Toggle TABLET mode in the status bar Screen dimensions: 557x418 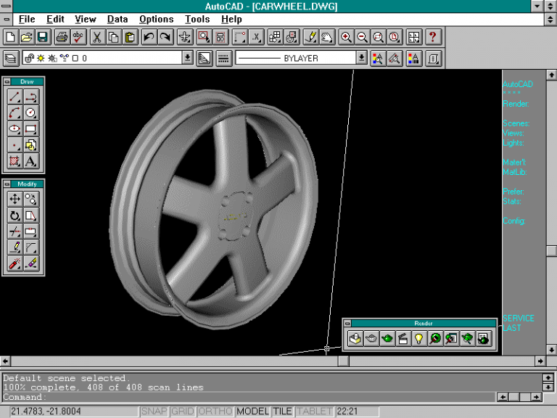314,411
